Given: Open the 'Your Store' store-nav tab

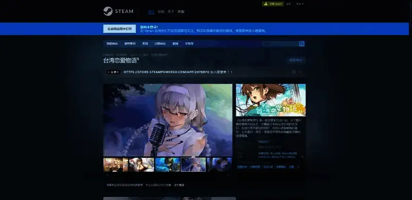Looking at the screenshot, I should [112, 44].
